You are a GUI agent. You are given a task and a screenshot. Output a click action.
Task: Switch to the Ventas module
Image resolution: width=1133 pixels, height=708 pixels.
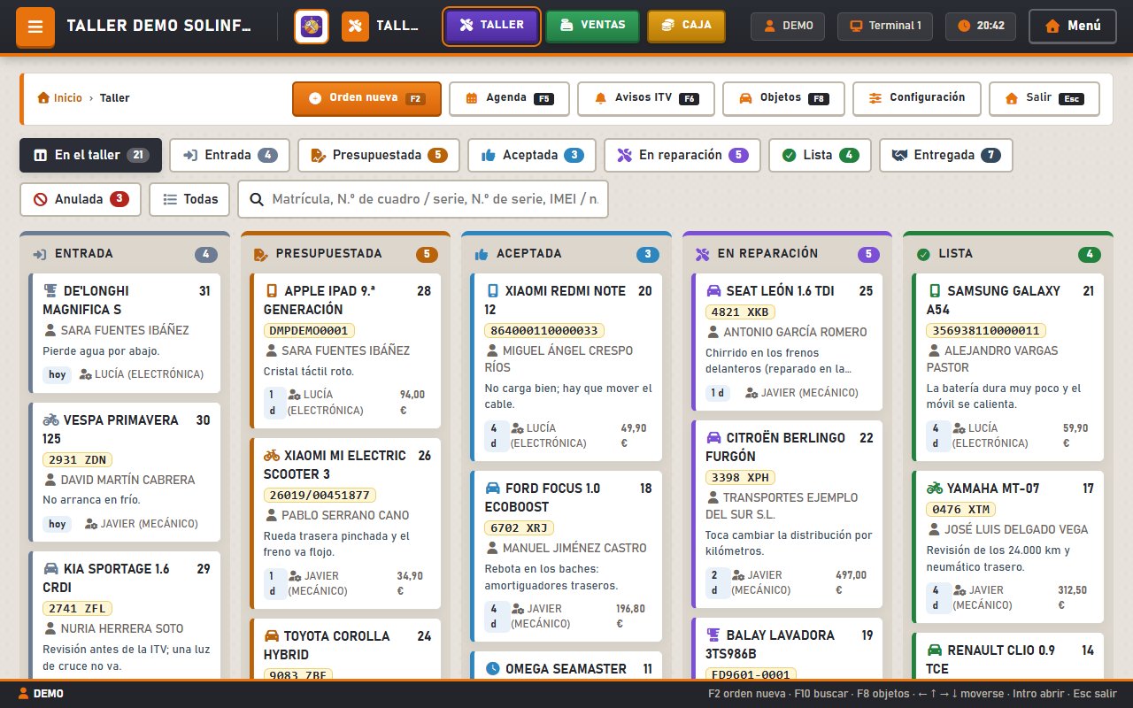pos(592,26)
